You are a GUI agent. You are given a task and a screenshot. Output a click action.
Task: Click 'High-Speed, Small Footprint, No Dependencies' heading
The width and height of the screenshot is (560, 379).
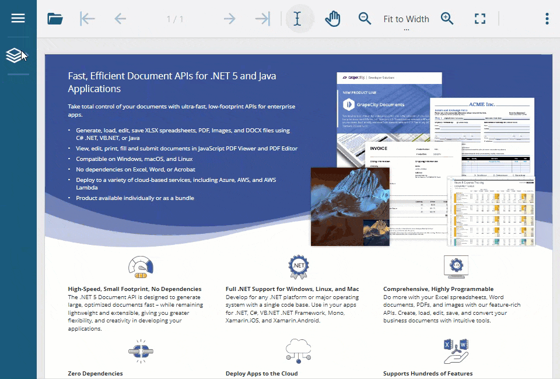tap(135, 289)
